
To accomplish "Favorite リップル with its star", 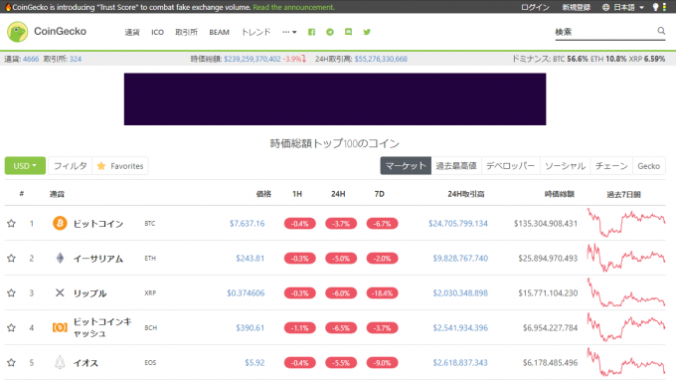I will (x=11, y=293).
